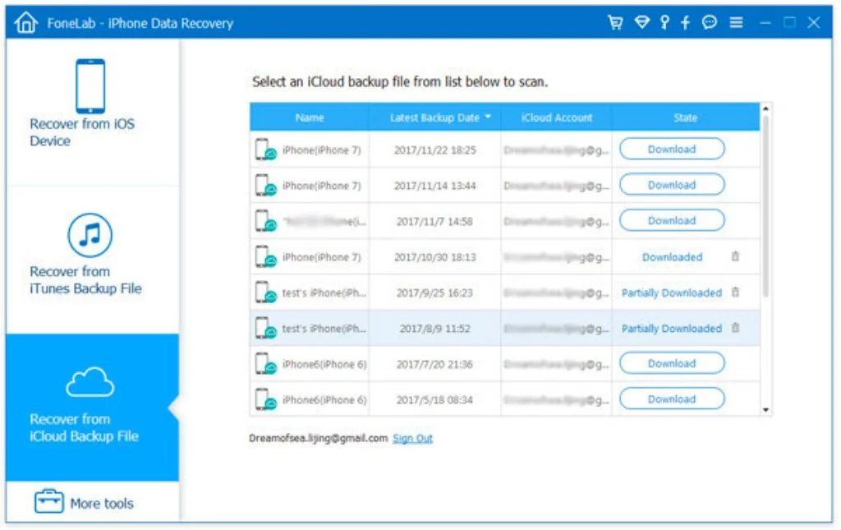
Task: Open the hamburger menu in title bar
Action: 737,22
